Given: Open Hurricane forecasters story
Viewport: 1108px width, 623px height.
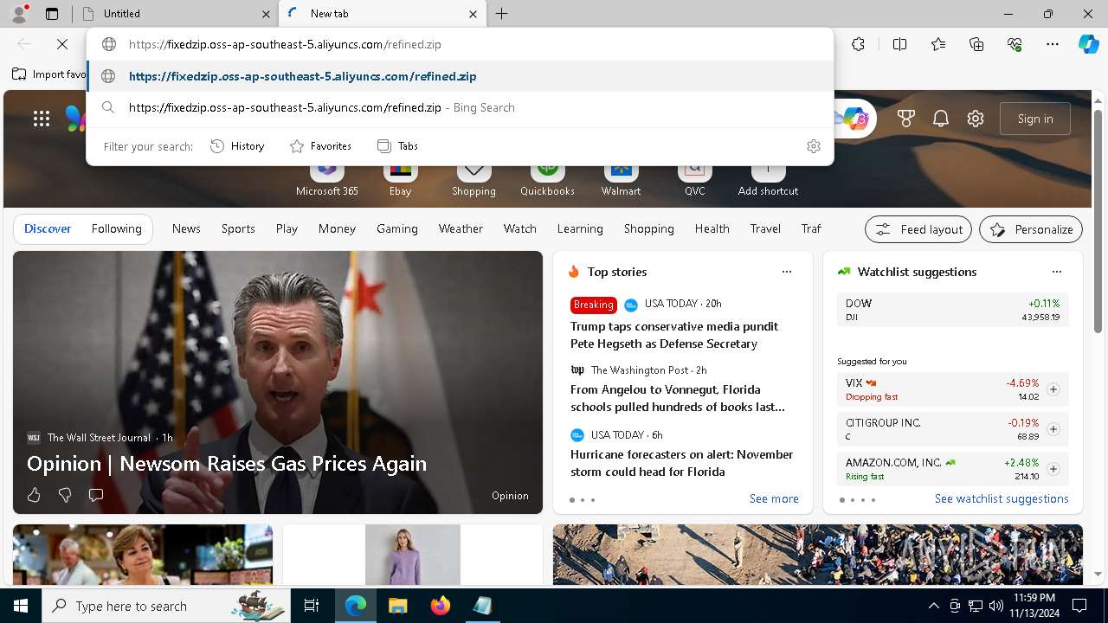Looking at the screenshot, I should coord(681,463).
